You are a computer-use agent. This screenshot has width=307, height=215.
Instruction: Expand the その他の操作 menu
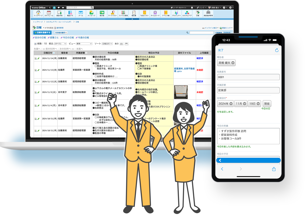61,33
